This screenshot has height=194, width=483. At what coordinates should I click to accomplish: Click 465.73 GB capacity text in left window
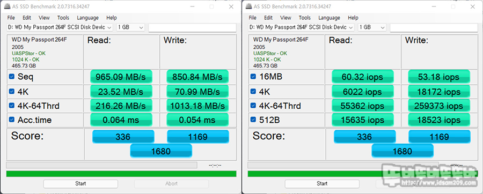coord(24,66)
